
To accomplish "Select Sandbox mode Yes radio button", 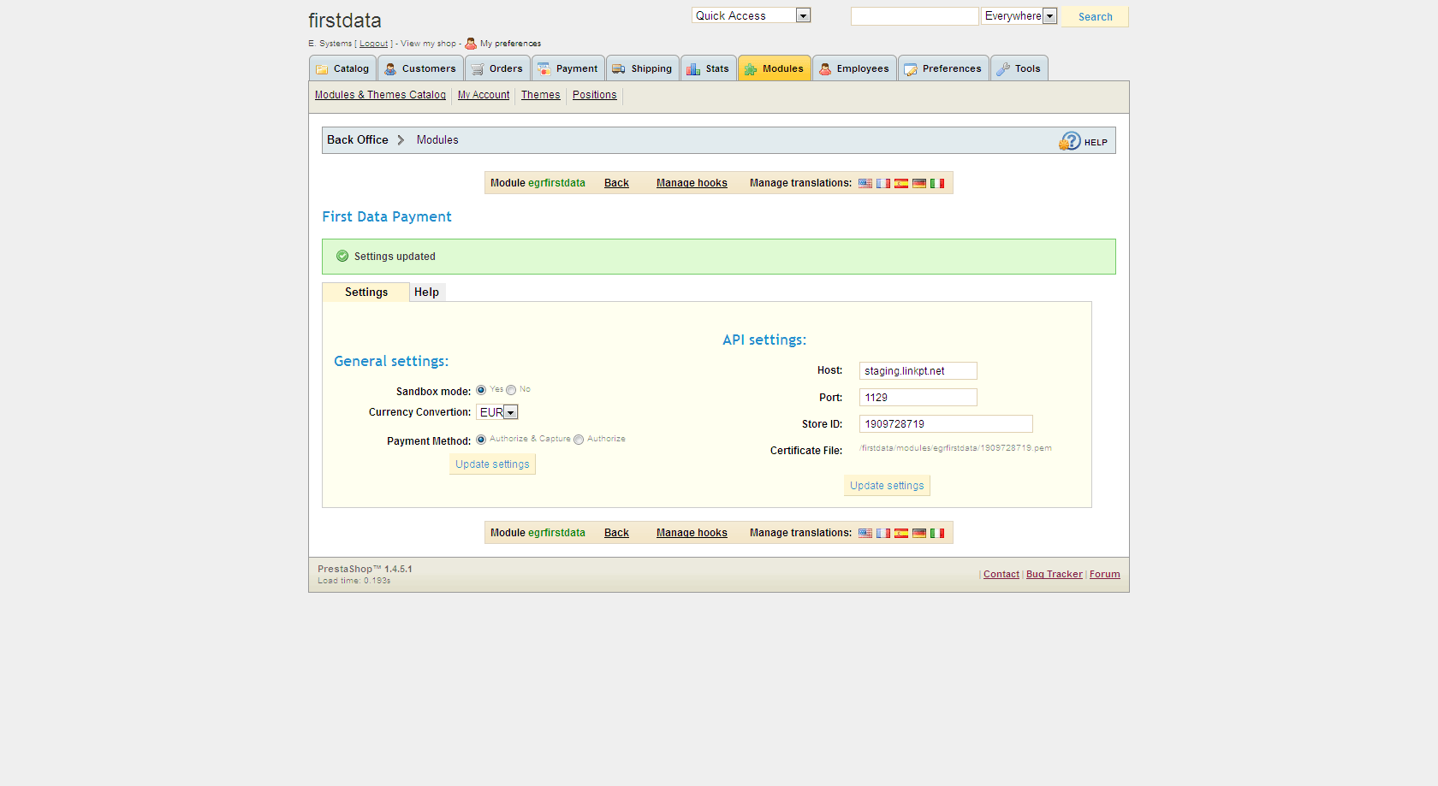I will click(x=481, y=390).
